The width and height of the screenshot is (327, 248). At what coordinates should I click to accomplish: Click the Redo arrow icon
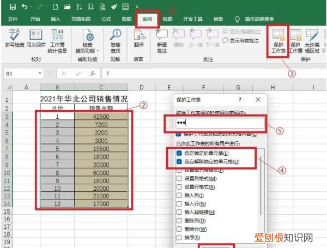click(x=40, y=7)
